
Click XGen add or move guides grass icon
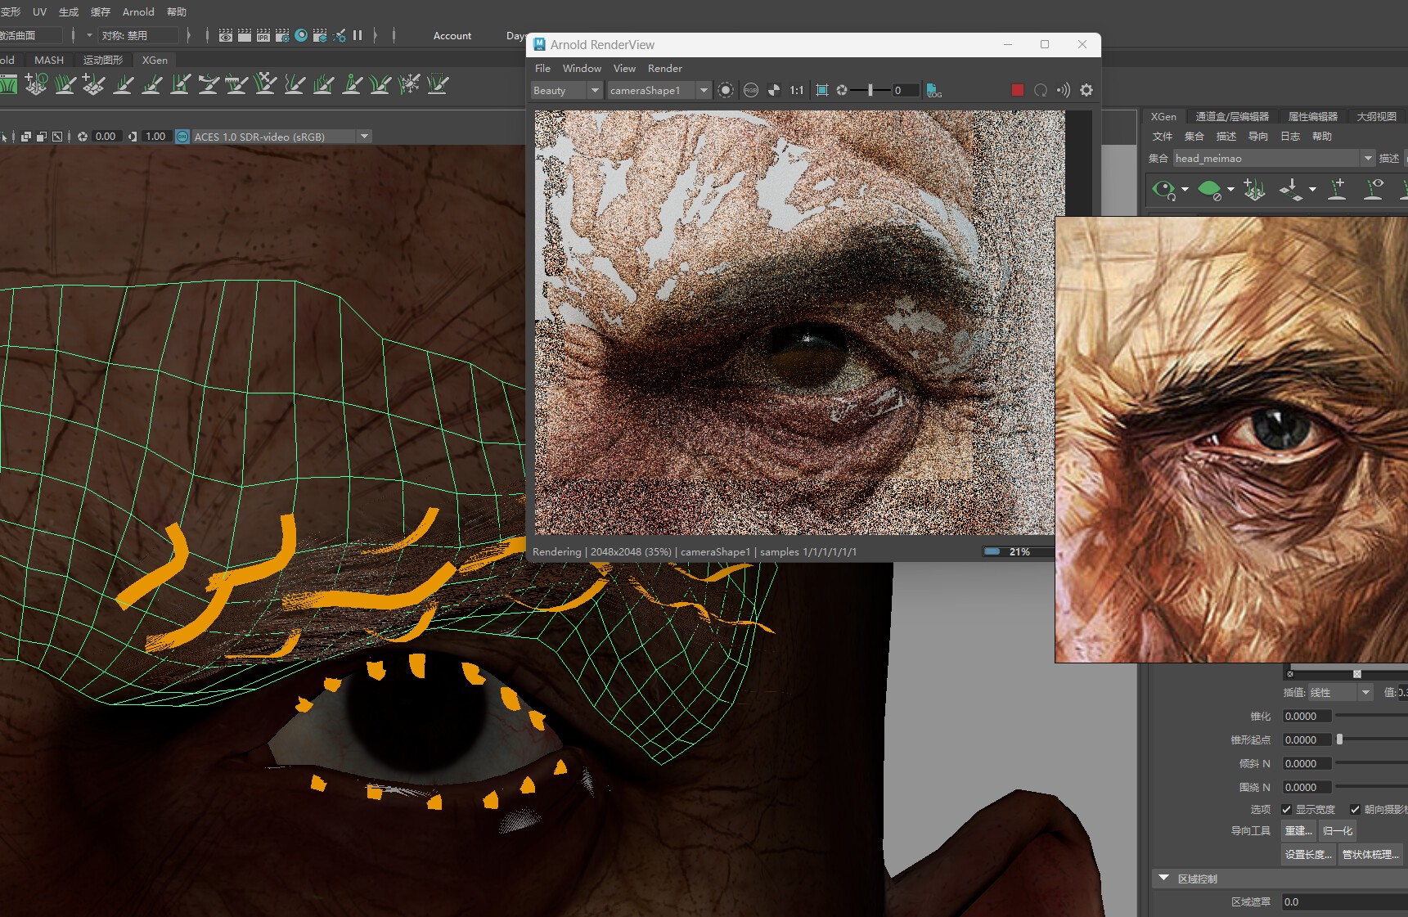tap(1253, 190)
